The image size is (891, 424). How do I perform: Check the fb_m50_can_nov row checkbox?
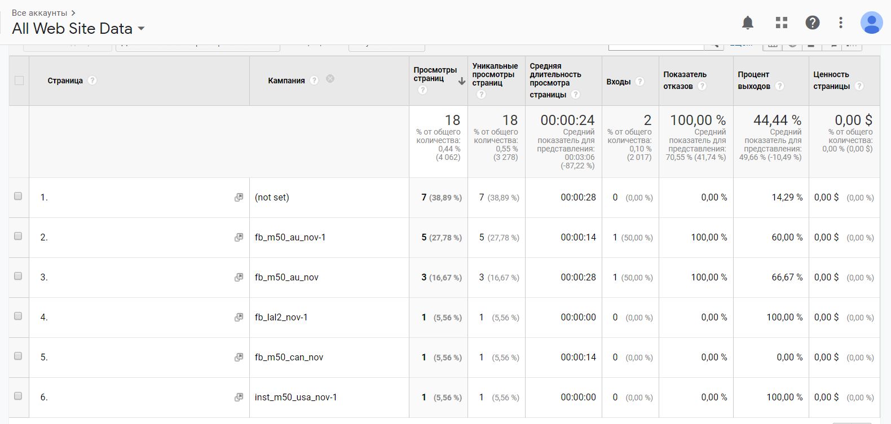click(x=18, y=356)
